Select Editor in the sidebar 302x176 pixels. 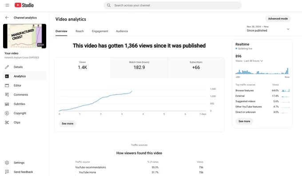pos(25,85)
